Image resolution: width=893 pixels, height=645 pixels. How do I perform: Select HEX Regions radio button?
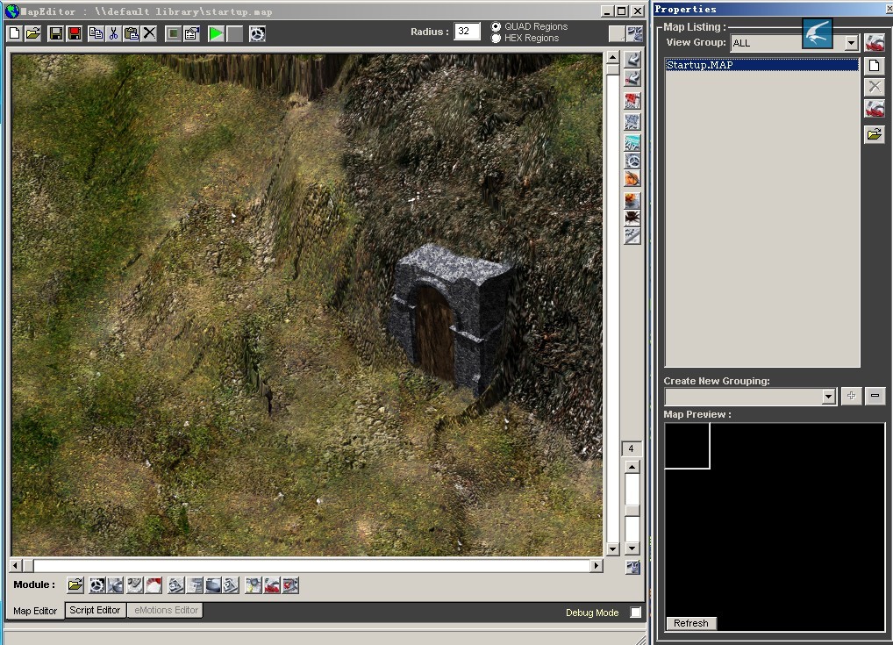[496, 39]
